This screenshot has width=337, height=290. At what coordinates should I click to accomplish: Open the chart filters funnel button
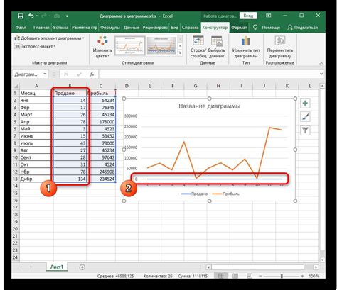(305, 130)
